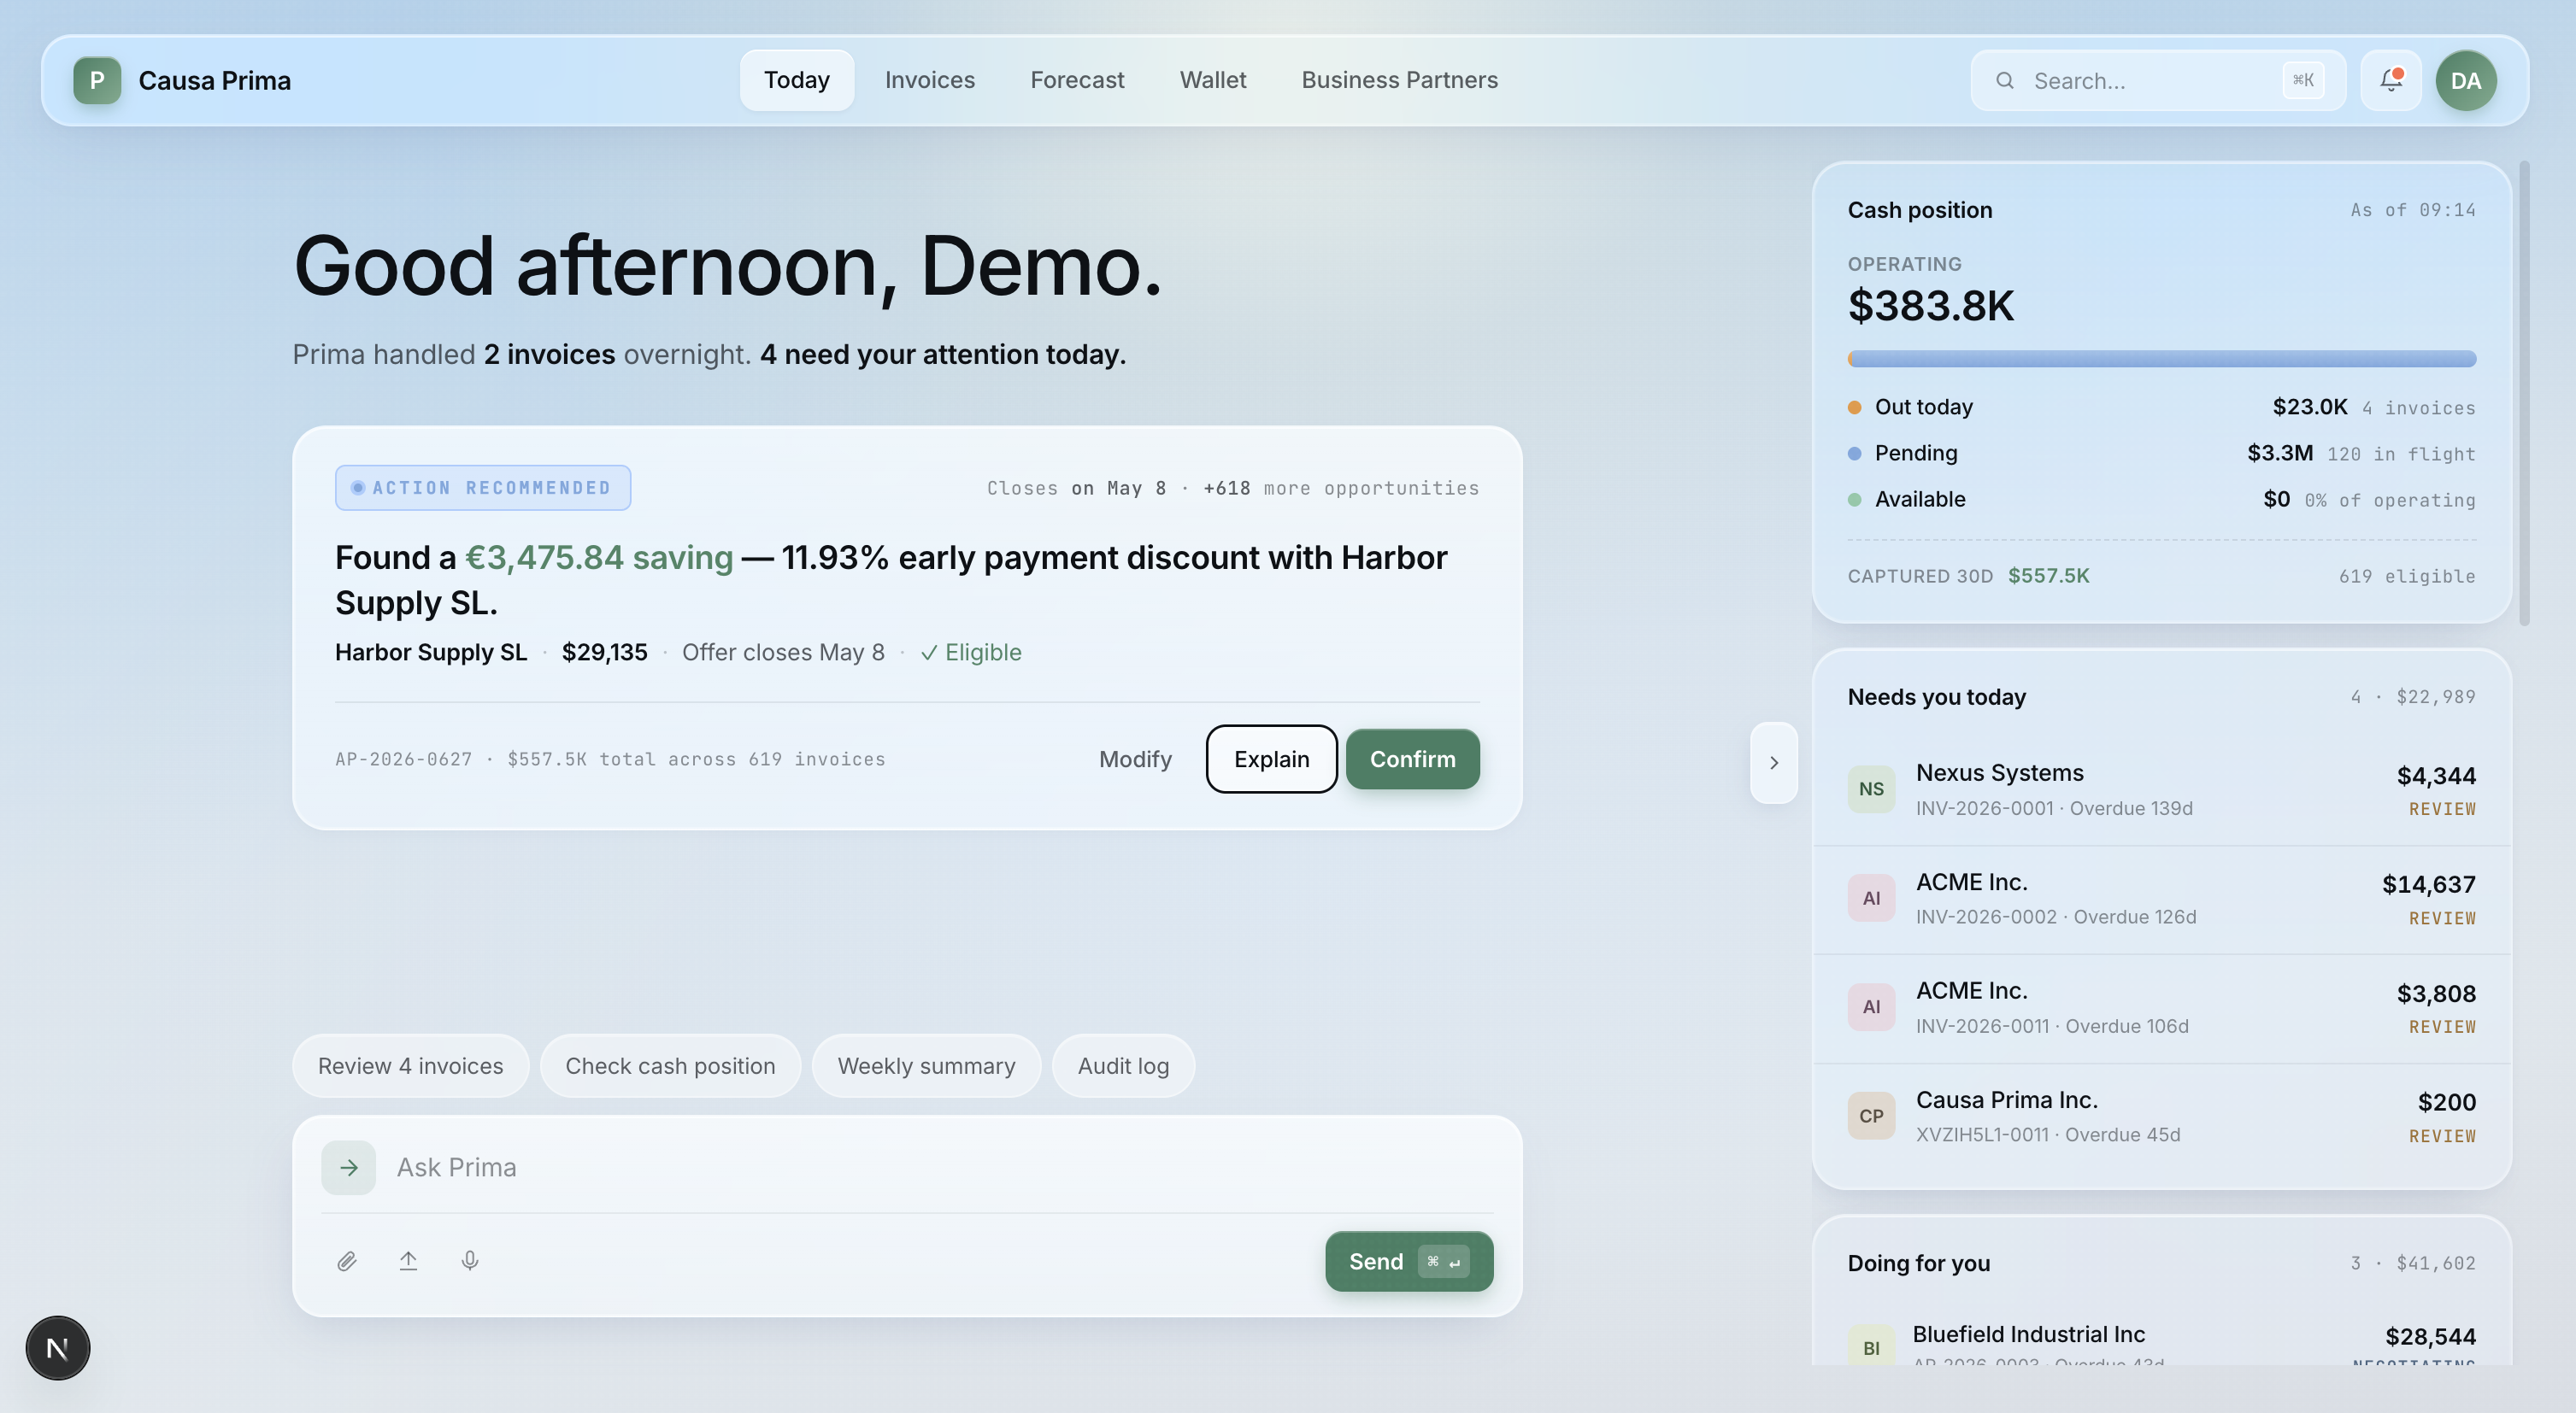Open the Invoices tab
Viewport: 2576px width, 1413px height.
pyautogui.click(x=929, y=80)
